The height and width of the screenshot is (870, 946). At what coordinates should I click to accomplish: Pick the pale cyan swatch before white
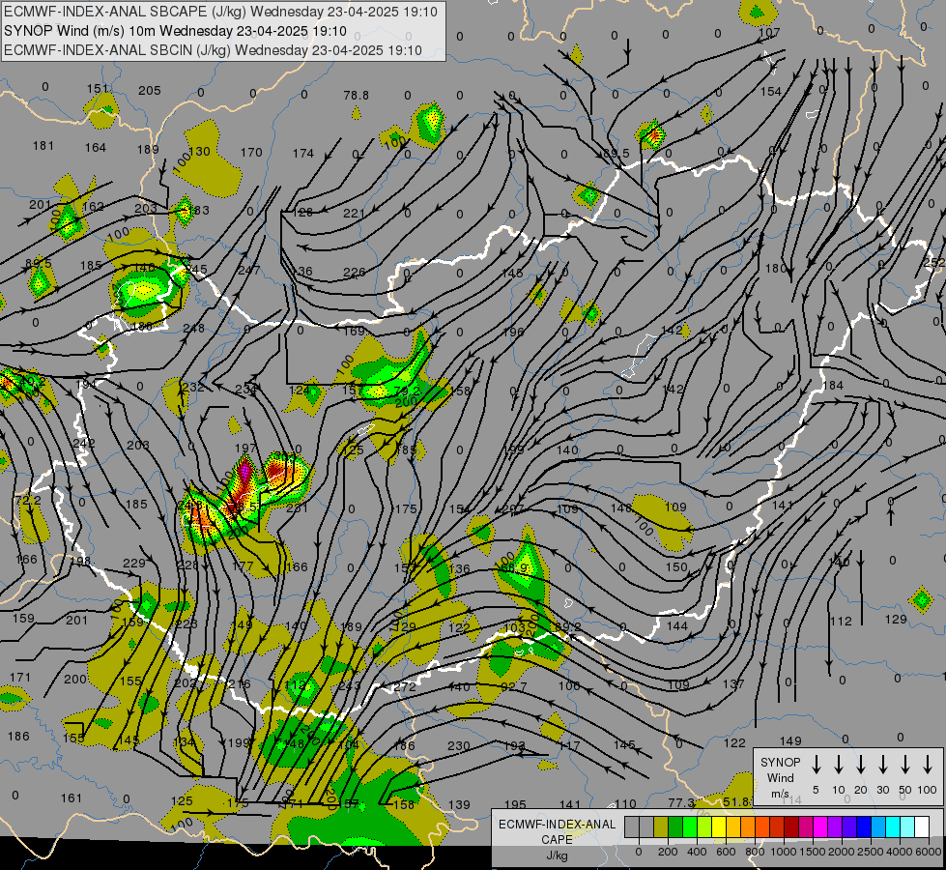pyautogui.click(x=907, y=826)
